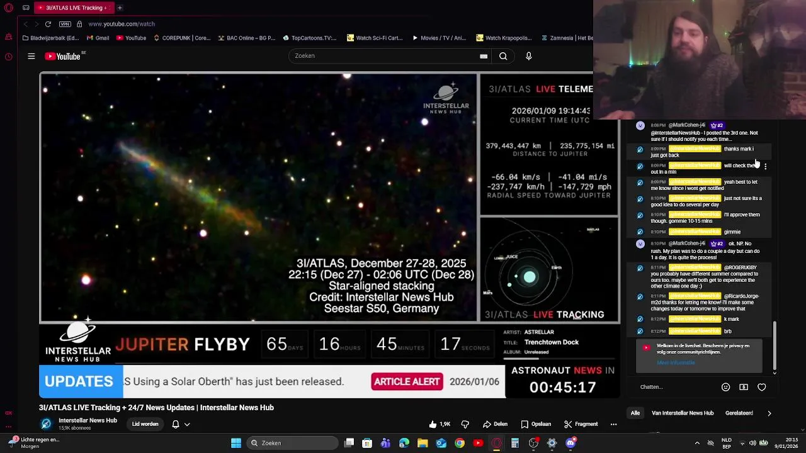Screen dimensions: 806x453
Task: Open the Watch Krapopolis bookmark
Action: click(504, 38)
